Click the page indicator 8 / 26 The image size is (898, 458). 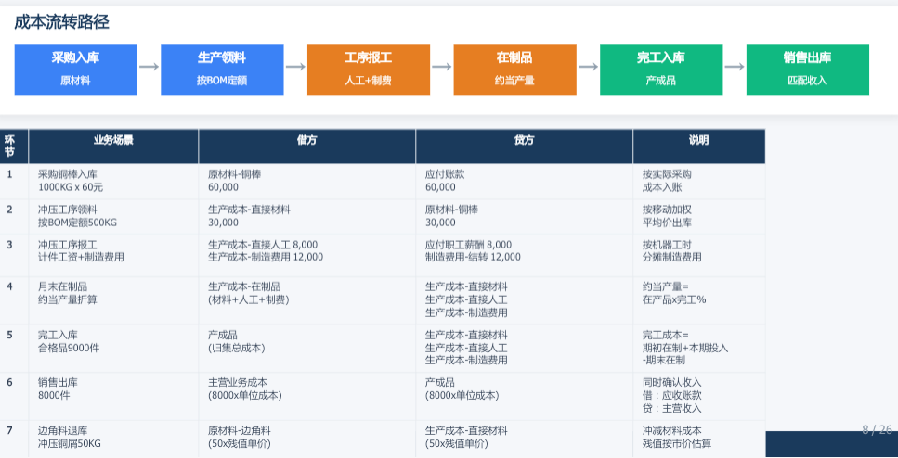pos(877,430)
